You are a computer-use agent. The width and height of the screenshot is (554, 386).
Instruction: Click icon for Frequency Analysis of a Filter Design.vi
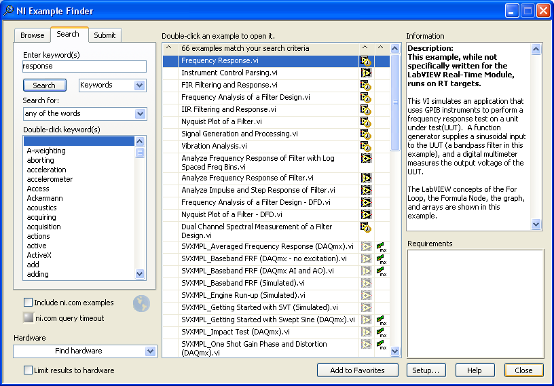pos(366,98)
